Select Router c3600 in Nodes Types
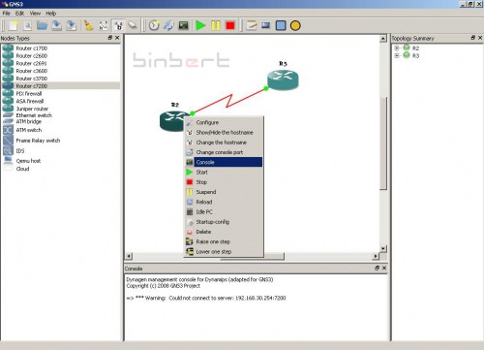The width and height of the screenshot is (484, 350). (x=32, y=71)
